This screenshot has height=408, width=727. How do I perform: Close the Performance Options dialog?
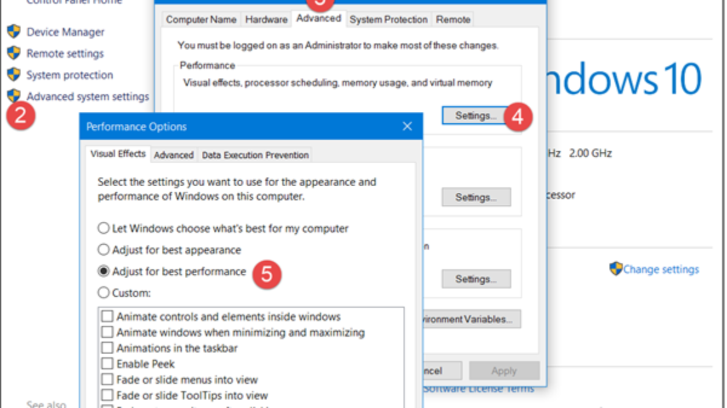click(x=407, y=126)
